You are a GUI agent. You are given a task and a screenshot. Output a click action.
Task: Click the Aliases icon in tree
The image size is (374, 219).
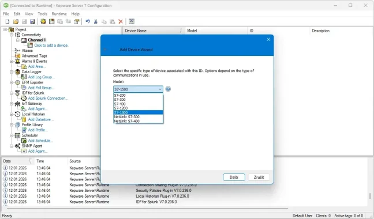pos(17,51)
